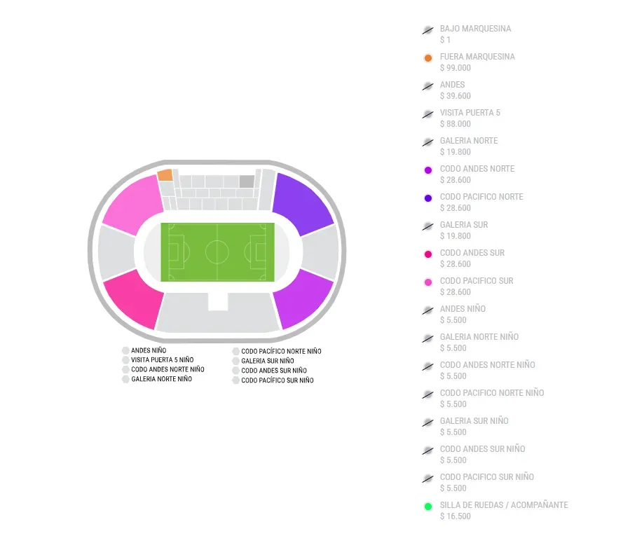
Task: Click the crossed-out icon next to Andes $ 39.600
Action: tap(428, 86)
